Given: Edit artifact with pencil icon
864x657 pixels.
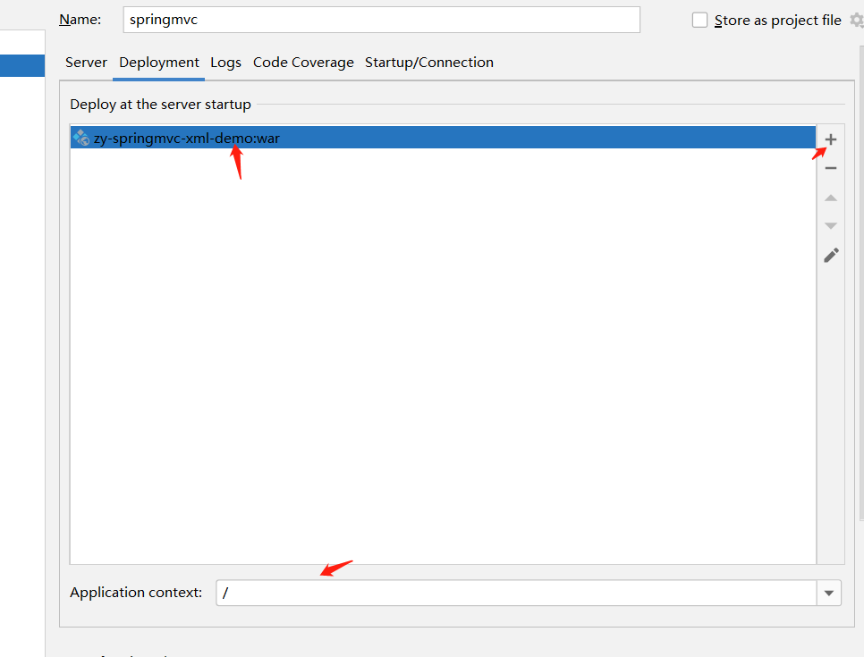Looking at the screenshot, I should point(831,255).
